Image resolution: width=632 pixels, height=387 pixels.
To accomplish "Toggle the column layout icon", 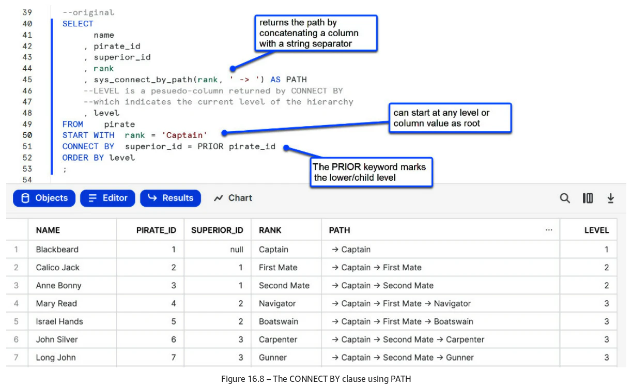I will click(x=588, y=198).
